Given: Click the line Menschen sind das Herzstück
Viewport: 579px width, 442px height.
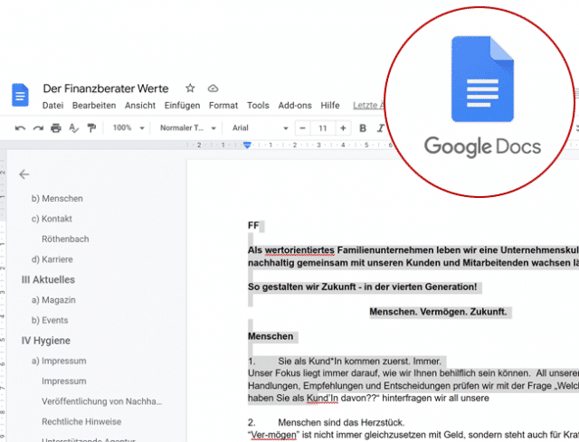Looking at the screenshot, I should tap(341, 422).
